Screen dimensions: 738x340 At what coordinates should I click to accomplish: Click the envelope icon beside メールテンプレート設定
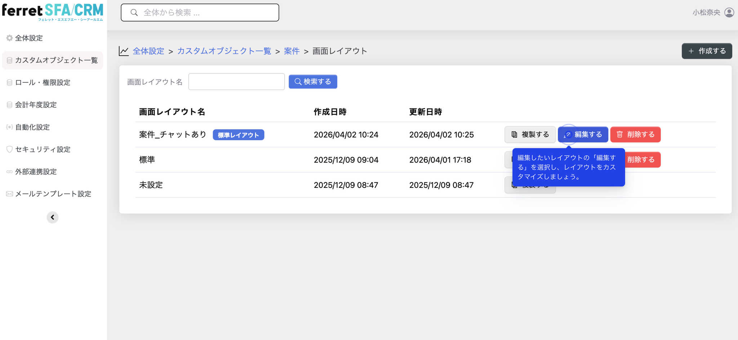pos(10,194)
